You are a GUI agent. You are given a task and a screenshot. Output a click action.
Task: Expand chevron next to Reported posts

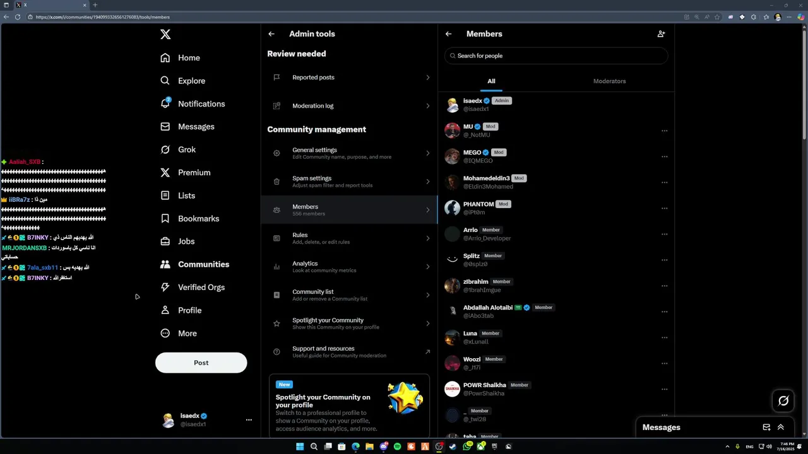427,78
